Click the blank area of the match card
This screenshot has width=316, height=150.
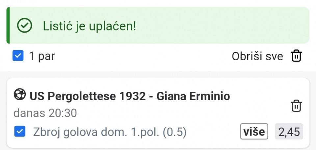[x=184, y=113]
